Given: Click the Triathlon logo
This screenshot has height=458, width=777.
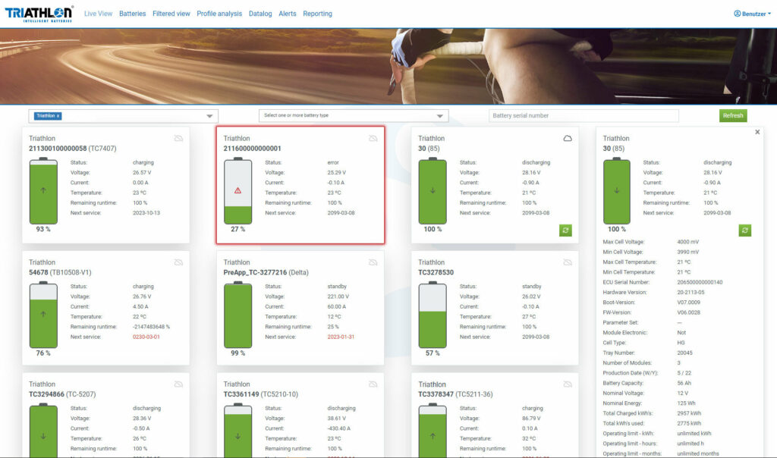Looking at the screenshot, I should (39, 14).
